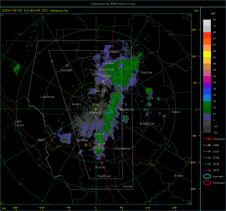Click the -150 label on bottom km axis
The width and height of the screenshot is (226, 211).
[15, 208]
